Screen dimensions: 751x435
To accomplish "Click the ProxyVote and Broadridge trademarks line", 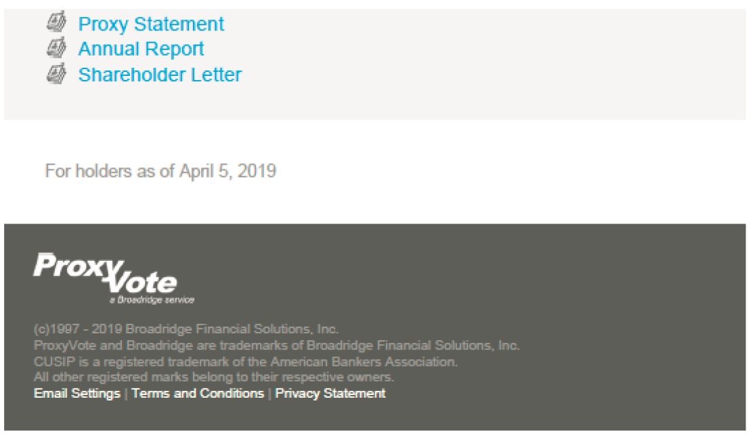I will [x=276, y=346].
